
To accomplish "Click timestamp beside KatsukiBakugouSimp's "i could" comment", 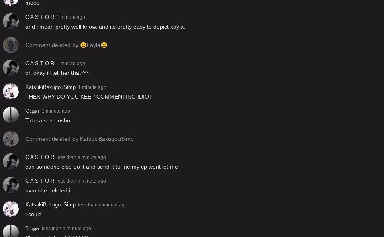I will point(102,205).
